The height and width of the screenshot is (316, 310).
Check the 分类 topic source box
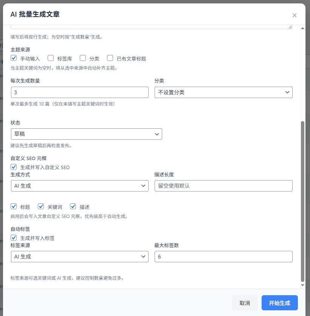coord(83,58)
